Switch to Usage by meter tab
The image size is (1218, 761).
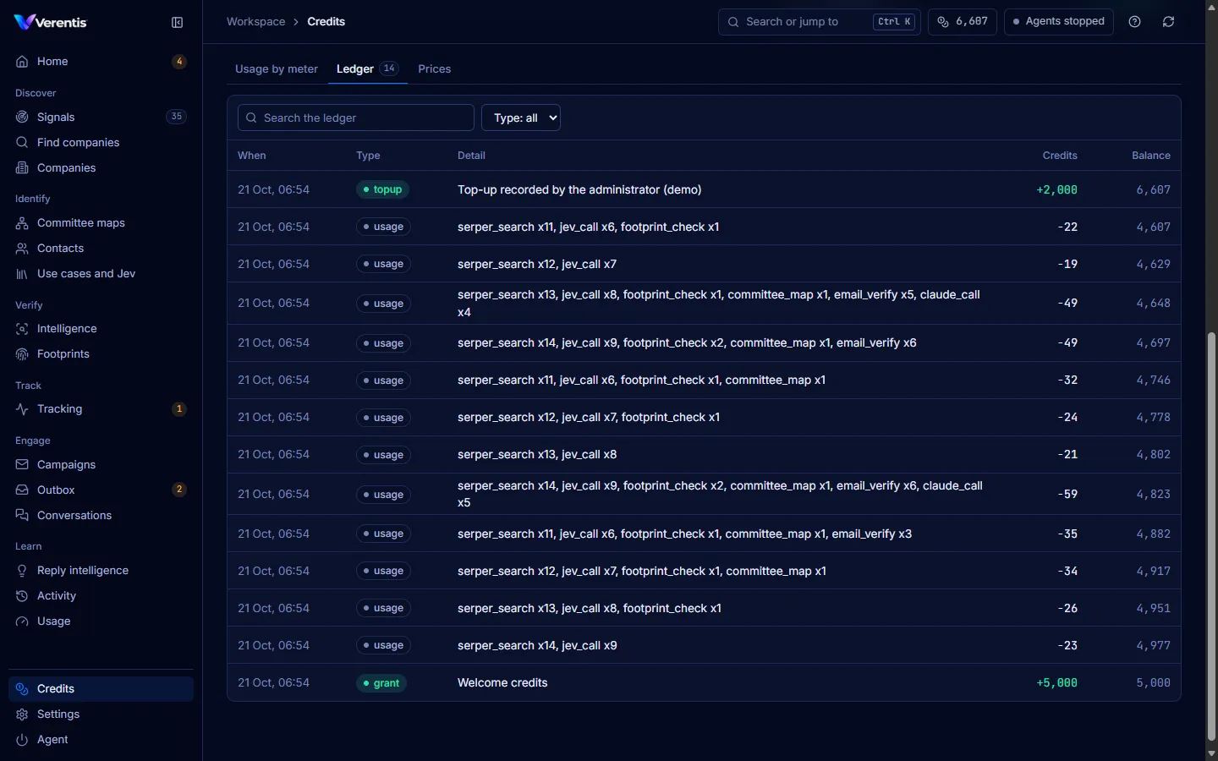[277, 69]
